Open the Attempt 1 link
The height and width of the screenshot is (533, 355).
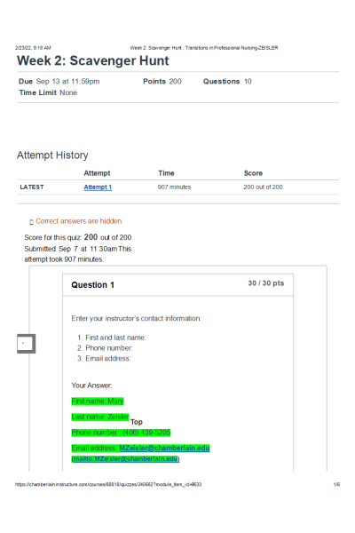pyautogui.click(x=98, y=187)
